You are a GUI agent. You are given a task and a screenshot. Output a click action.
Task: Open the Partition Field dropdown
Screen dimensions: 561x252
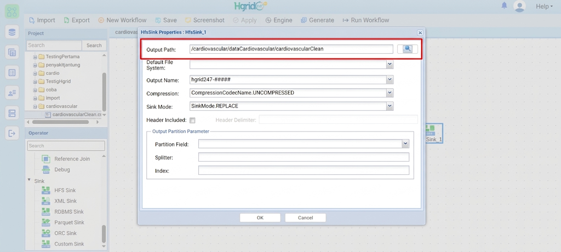click(x=405, y=144)
